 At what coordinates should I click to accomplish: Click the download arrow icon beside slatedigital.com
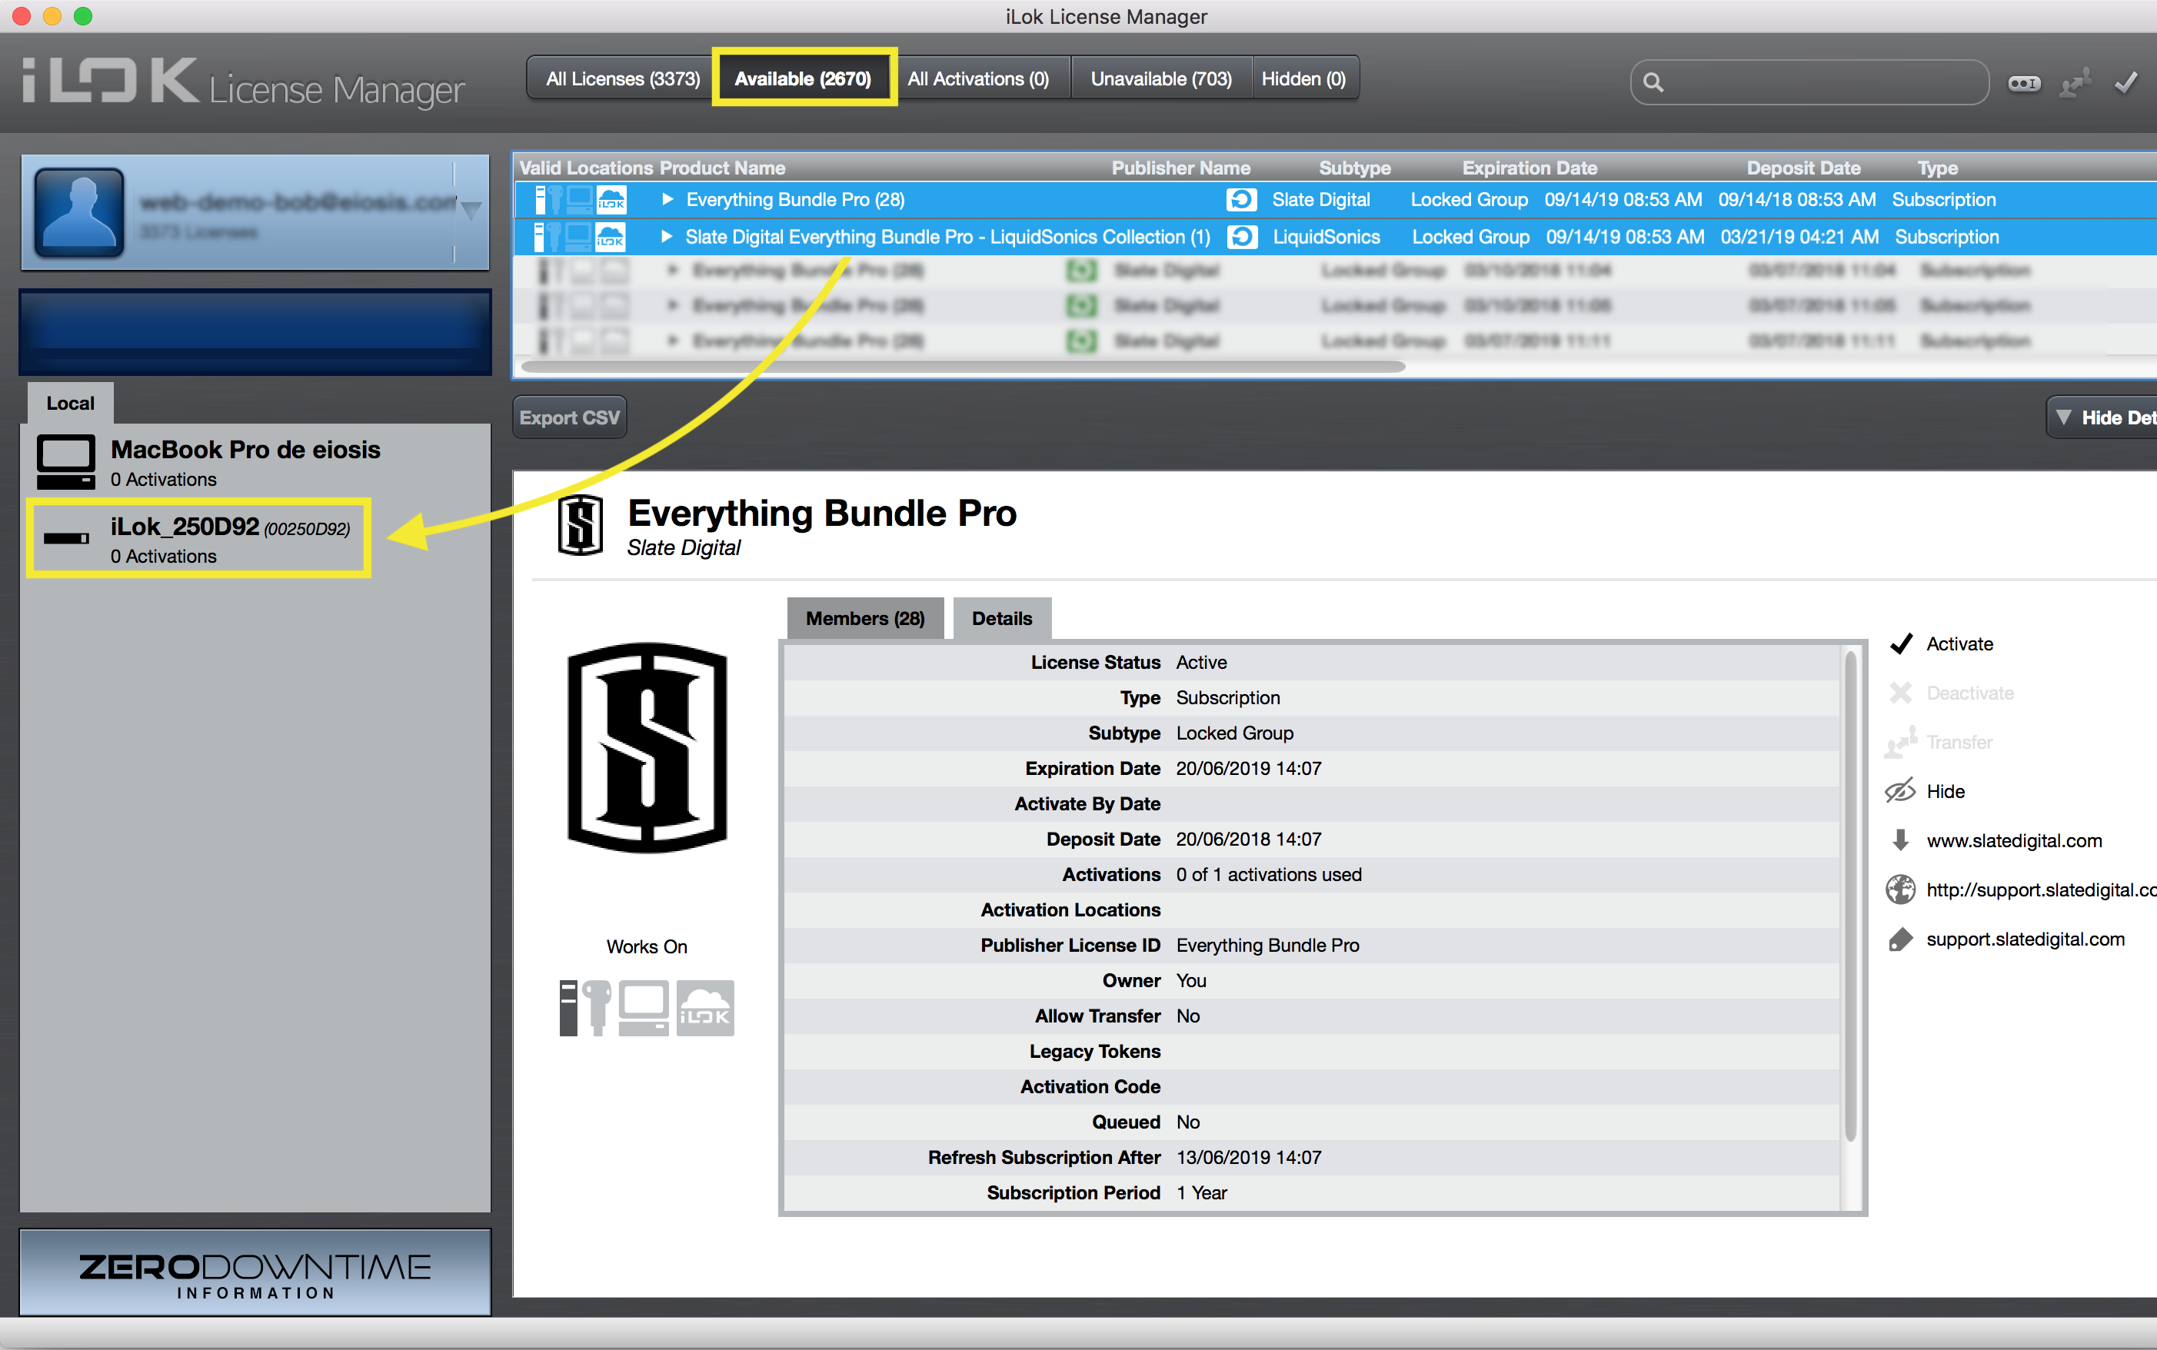1901,840
